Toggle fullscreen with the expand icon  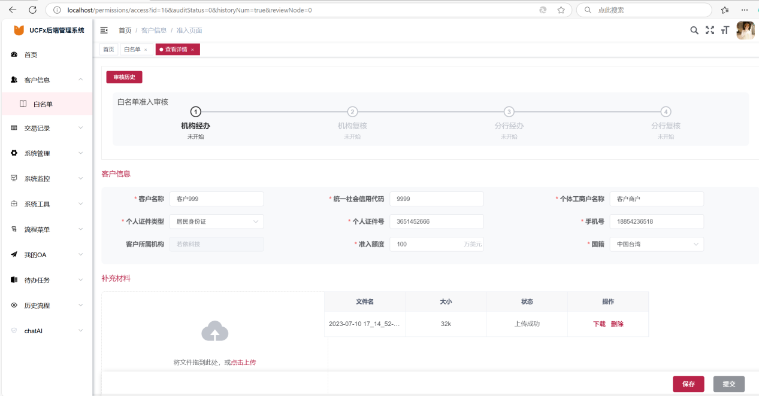click(710, 31)
